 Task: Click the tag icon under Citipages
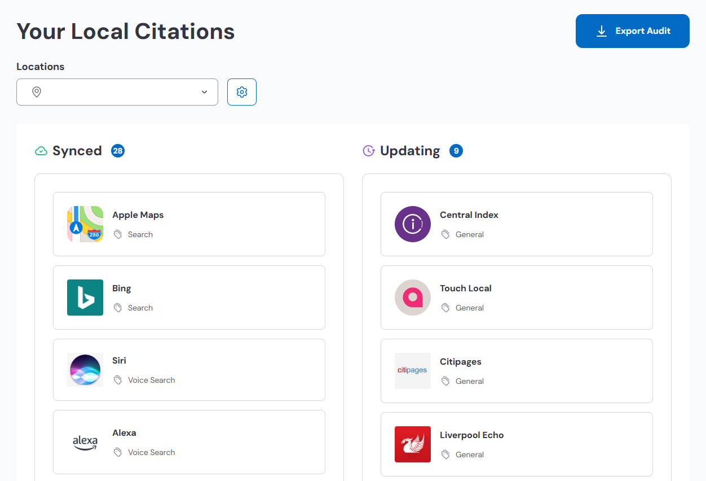(x=445, y=381)
